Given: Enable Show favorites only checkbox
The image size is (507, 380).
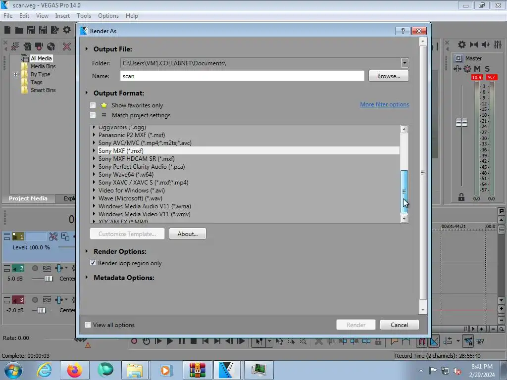Looking at the screenshot, I should (93, 105).
